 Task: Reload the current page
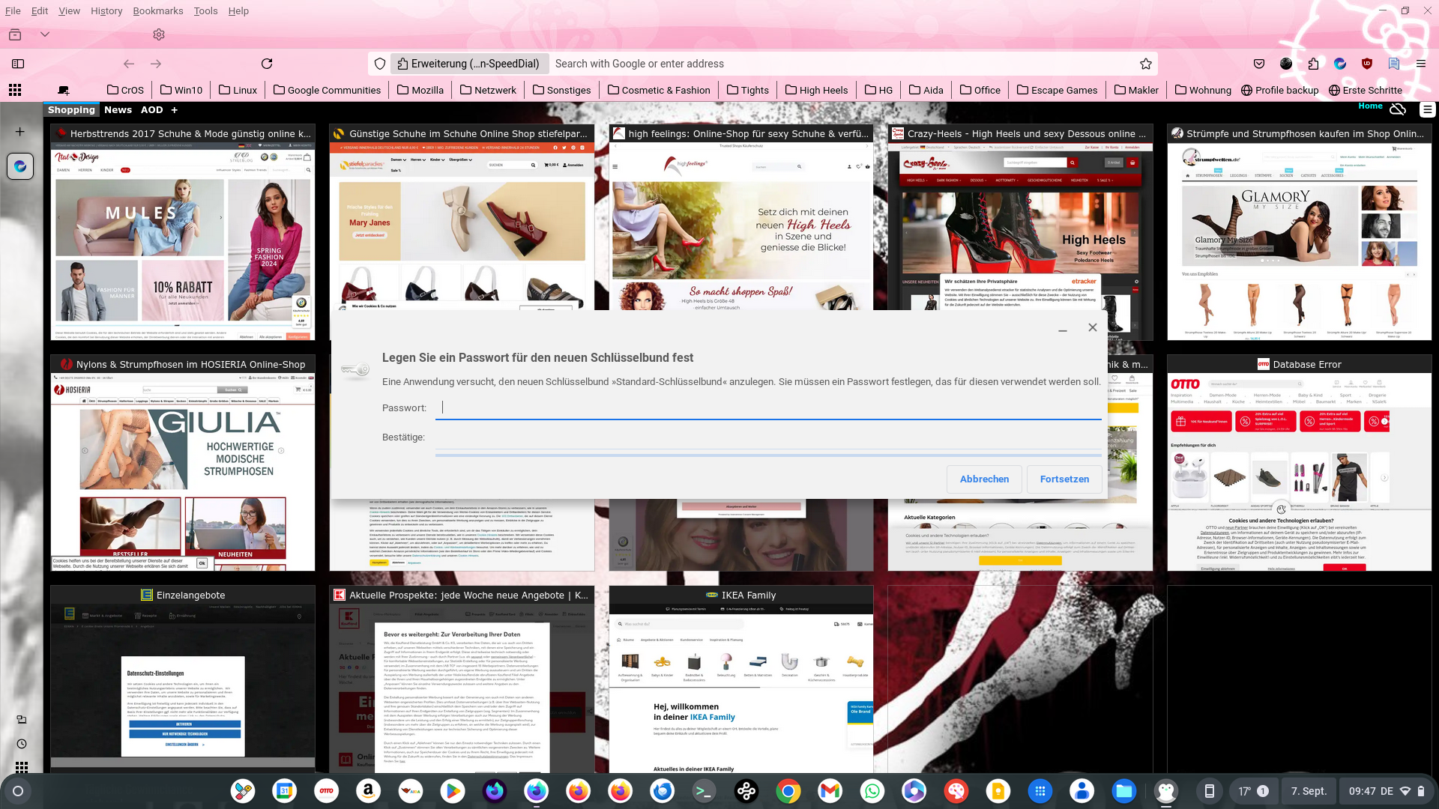[267, 64]
